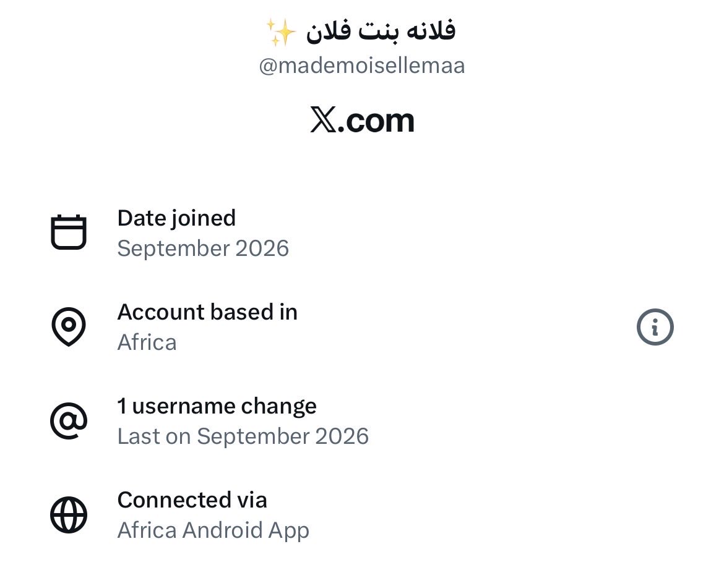The height and width of the screenshot is (565, 724).
Task: Click the word Africa under Connected via
Action: click(x=147, y=530)
